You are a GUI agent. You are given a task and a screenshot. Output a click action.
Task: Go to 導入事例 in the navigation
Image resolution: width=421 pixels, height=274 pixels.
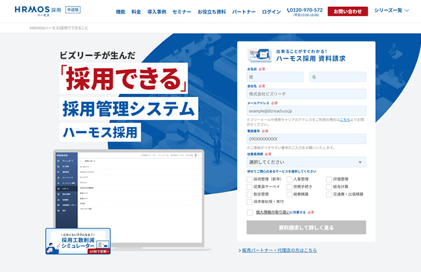157,12
